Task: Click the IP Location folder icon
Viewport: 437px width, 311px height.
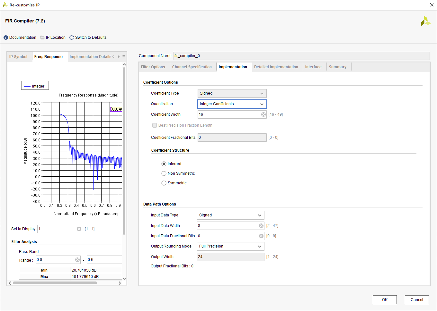Action: click(x=42, y=38)
